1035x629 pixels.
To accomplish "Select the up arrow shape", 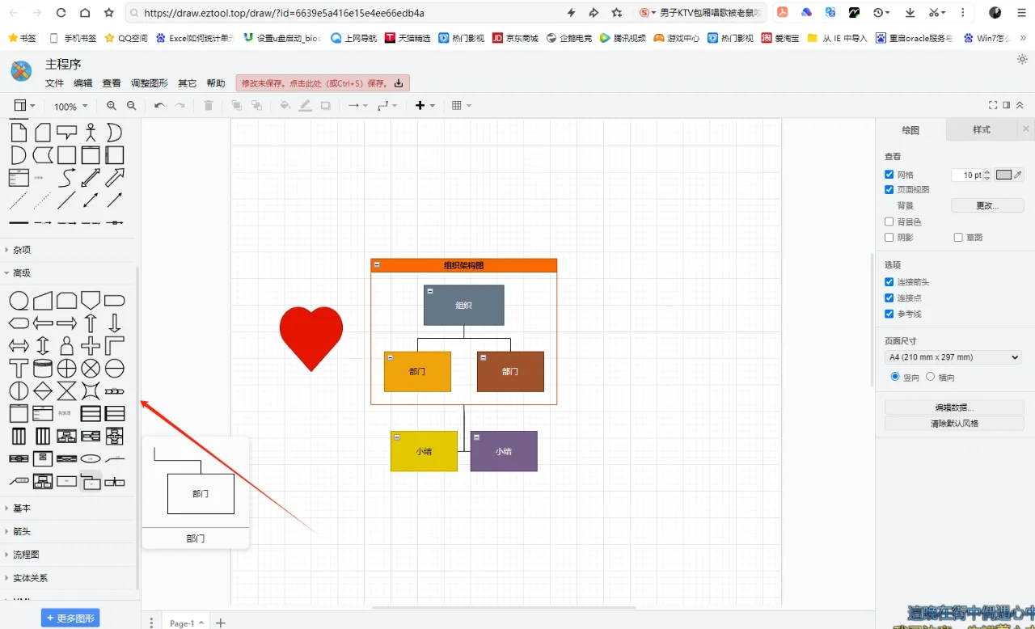I will [x=91, y=323].
